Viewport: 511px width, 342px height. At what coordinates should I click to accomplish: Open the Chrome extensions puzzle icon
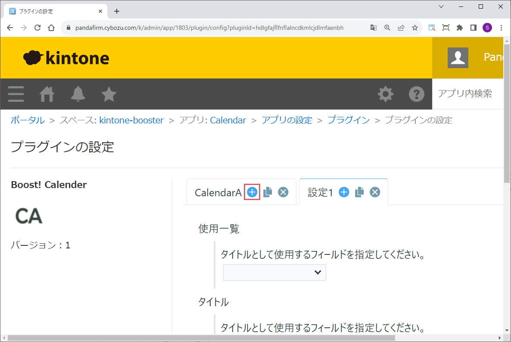click(x=460, y=28)
